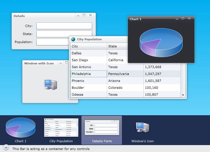Click the globe icon in City Population title
210x152 pixels.
click(73, 39)
